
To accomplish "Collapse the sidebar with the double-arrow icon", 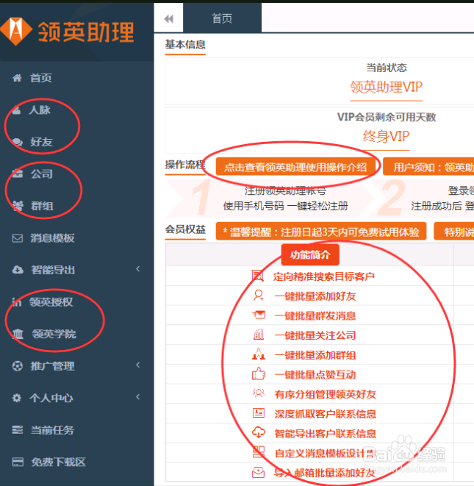I will [168, 19].
